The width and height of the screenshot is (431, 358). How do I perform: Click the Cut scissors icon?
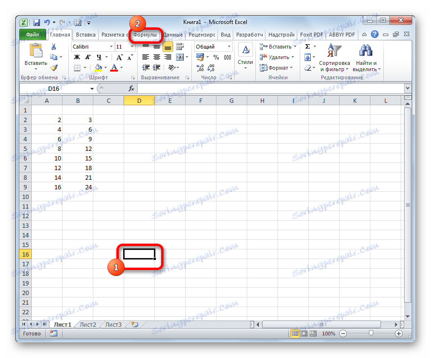tap(53, 47)
